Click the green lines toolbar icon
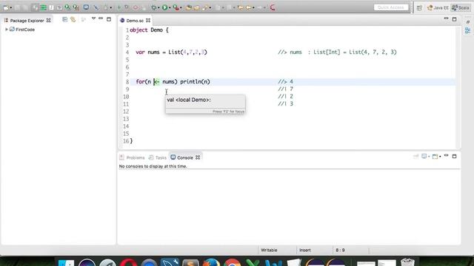 (43, 7)
